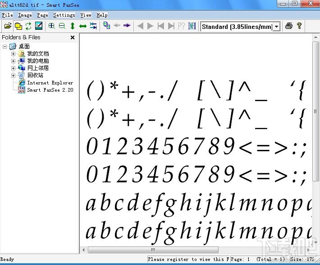The width and height of the screenshot is (320, 265).
Task: Click the Smart FaxSee title bar icon
Action: (4, 4)
